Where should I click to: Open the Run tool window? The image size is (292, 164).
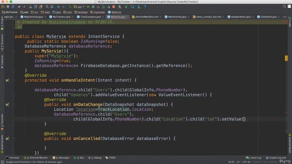(x=79, y=158)
